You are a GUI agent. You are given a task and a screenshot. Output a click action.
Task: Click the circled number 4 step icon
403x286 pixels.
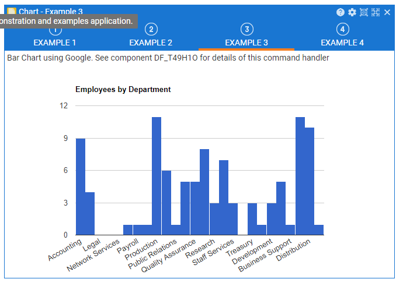pos(342,30)
